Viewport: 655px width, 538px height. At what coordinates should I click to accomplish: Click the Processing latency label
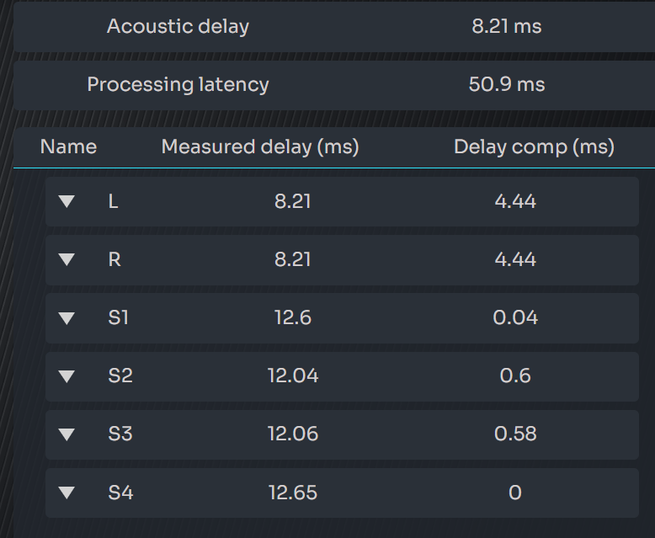click(x=178, y=85)
